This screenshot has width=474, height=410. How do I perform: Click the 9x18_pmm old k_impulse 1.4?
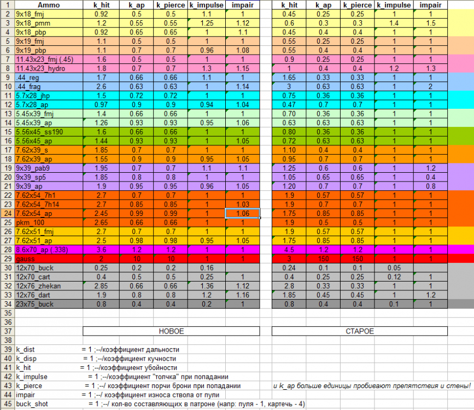(x=394, y=23)
